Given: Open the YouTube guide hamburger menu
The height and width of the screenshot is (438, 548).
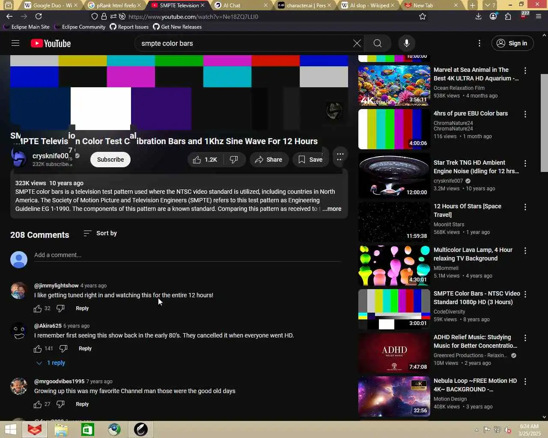Looking at the screenshot, I should point(15,43).
